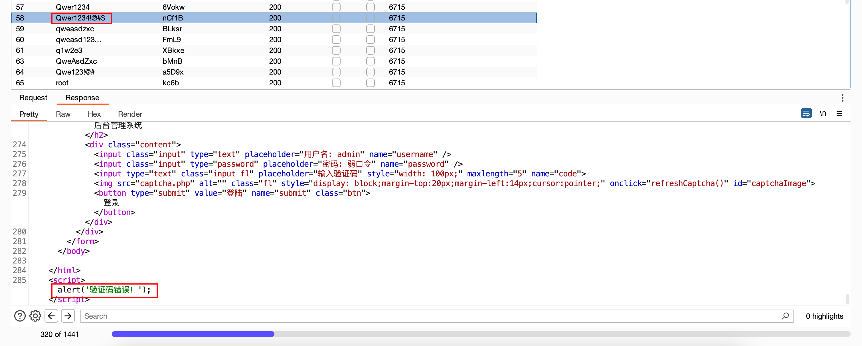Select the root payload row

point(274,83)
